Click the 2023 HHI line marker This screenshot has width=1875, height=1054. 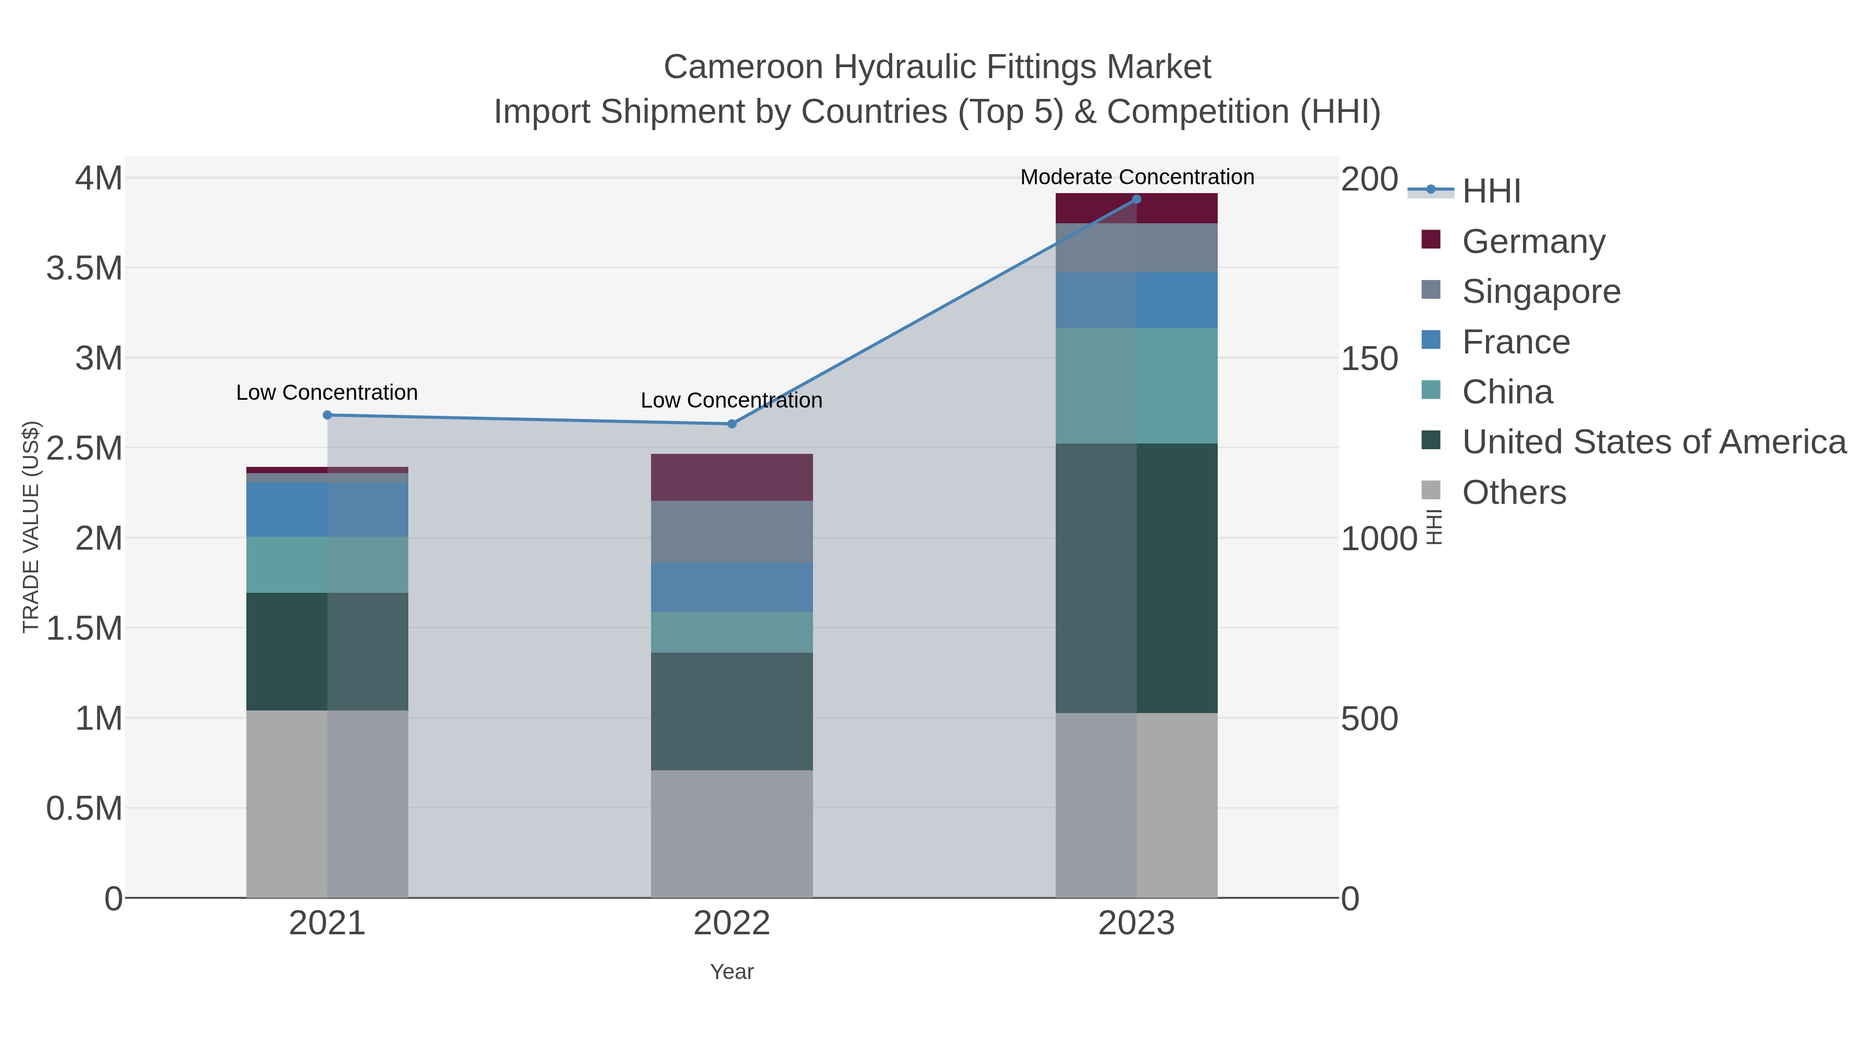coord(1137,199)
